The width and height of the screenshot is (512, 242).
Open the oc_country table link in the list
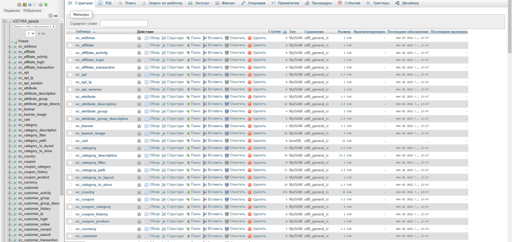pyautogui.click(x=85, y=192)
